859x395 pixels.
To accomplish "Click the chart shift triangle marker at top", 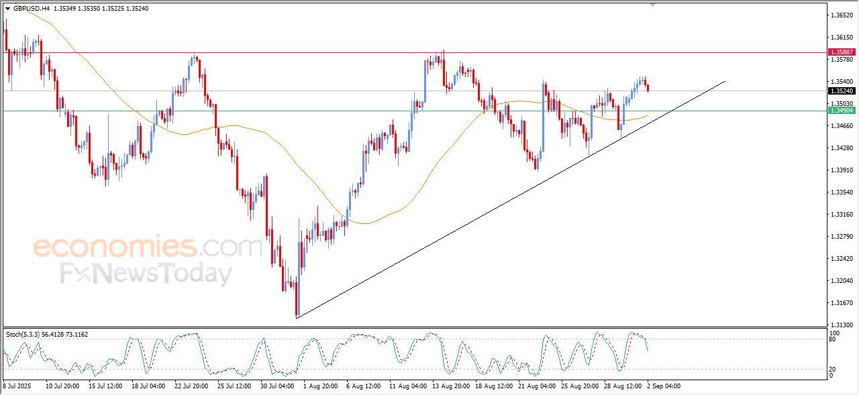I will (x=653, y=5).
